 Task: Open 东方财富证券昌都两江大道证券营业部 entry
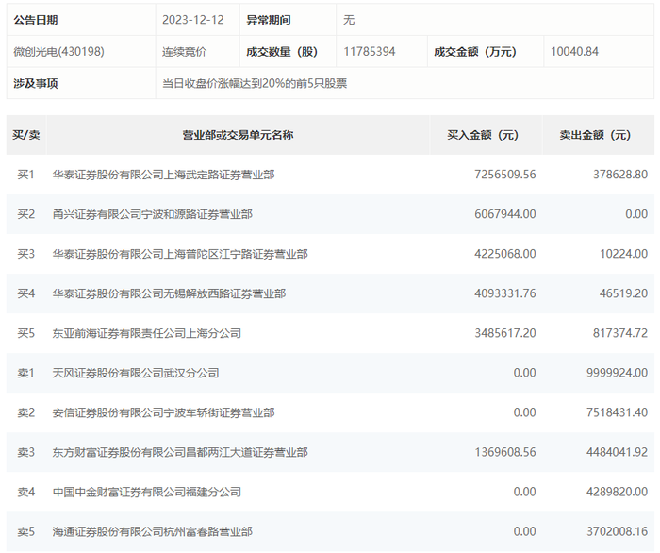(179, 453)
